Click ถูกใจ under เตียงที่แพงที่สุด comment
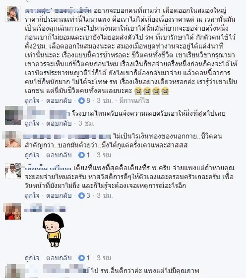Screen dimensions: 246x278 (32, 195)
